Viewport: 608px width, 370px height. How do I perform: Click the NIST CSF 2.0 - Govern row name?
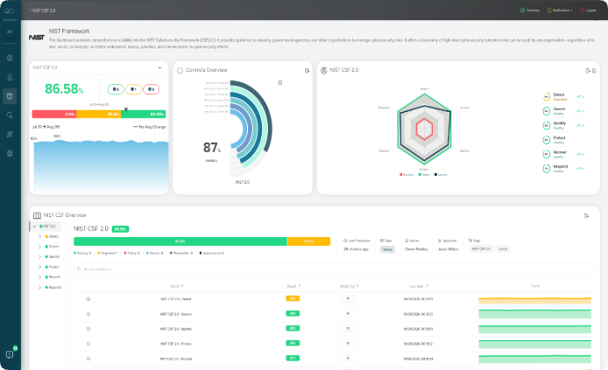click(176, 314)
